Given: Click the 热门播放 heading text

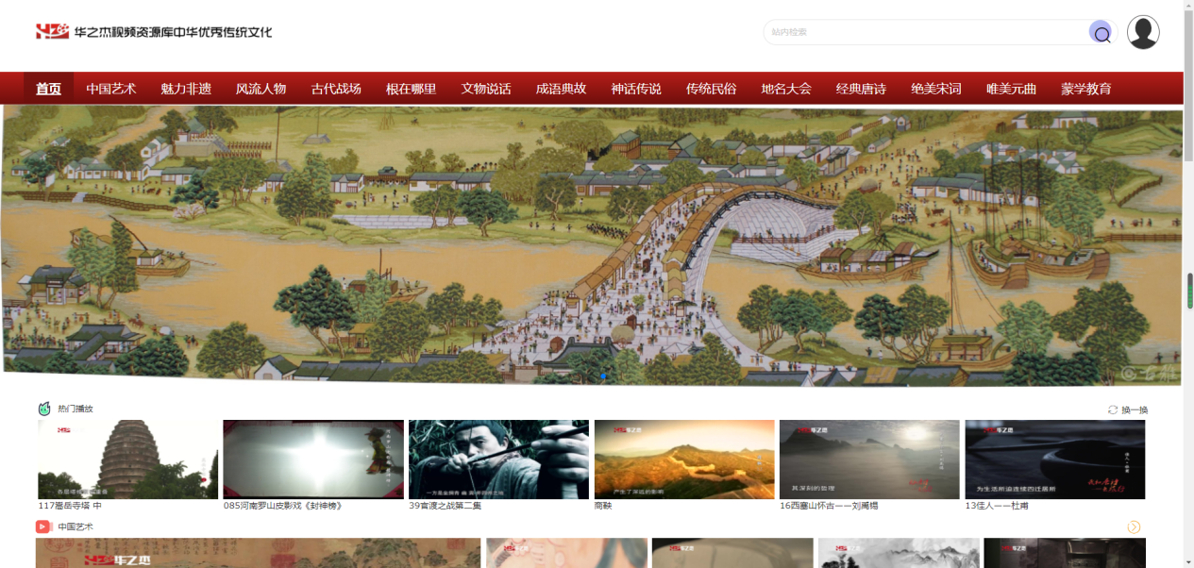Looking at the screenshot, I should click(76, 409).
